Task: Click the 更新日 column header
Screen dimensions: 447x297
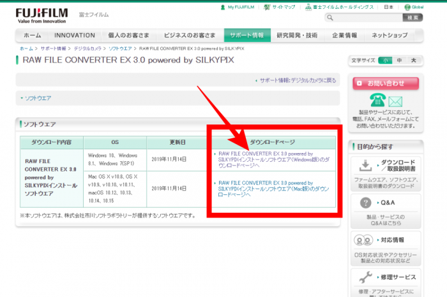Action: [x=177, y=142]
